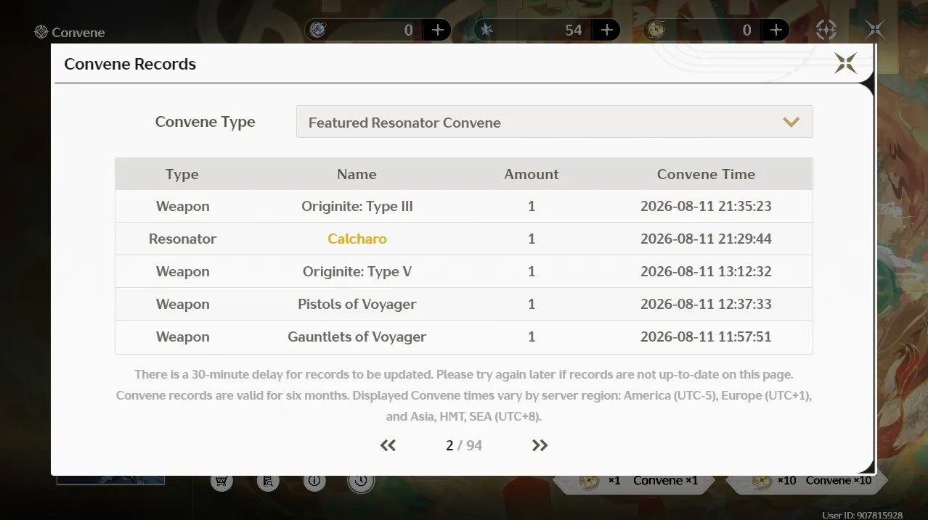Image resolution: width=928 pixels, height=520 pixels.
Task: Click the first currency orb icon
Action: 318,30
